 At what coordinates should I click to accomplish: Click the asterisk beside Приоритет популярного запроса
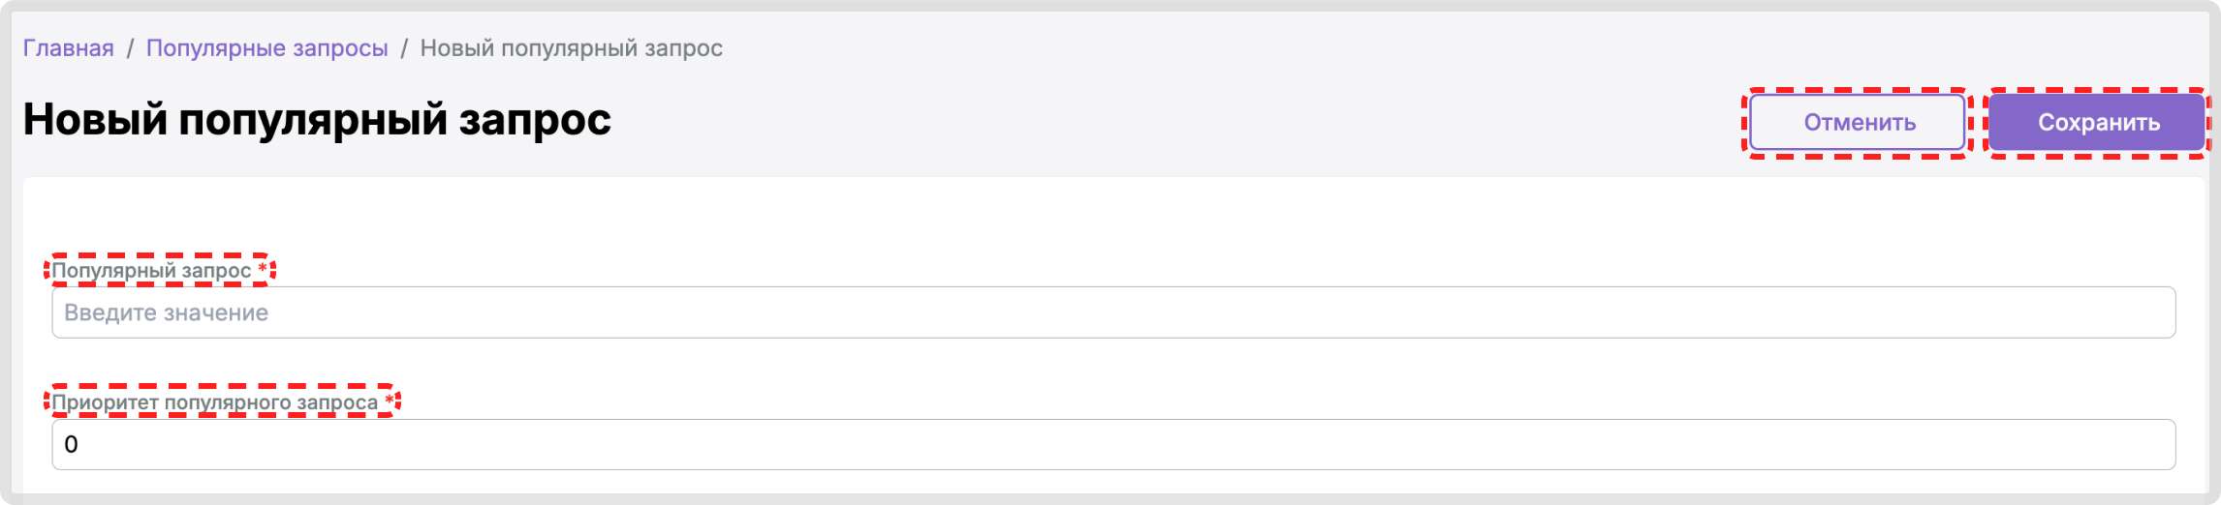(x=390, y=401)
